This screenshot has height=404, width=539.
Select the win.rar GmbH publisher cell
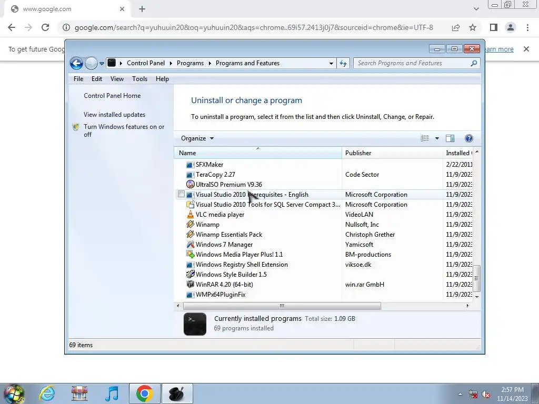(x=364, y=285)
